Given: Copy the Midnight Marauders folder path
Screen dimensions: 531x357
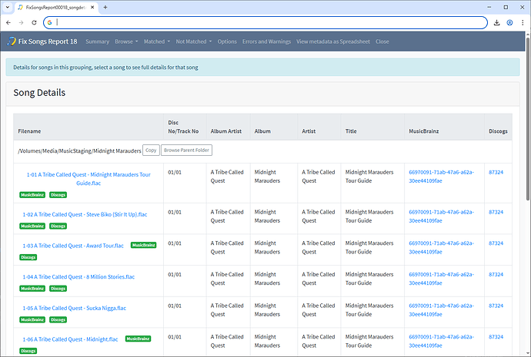Looking at the screenshot, I should click(x=151, y=150).
